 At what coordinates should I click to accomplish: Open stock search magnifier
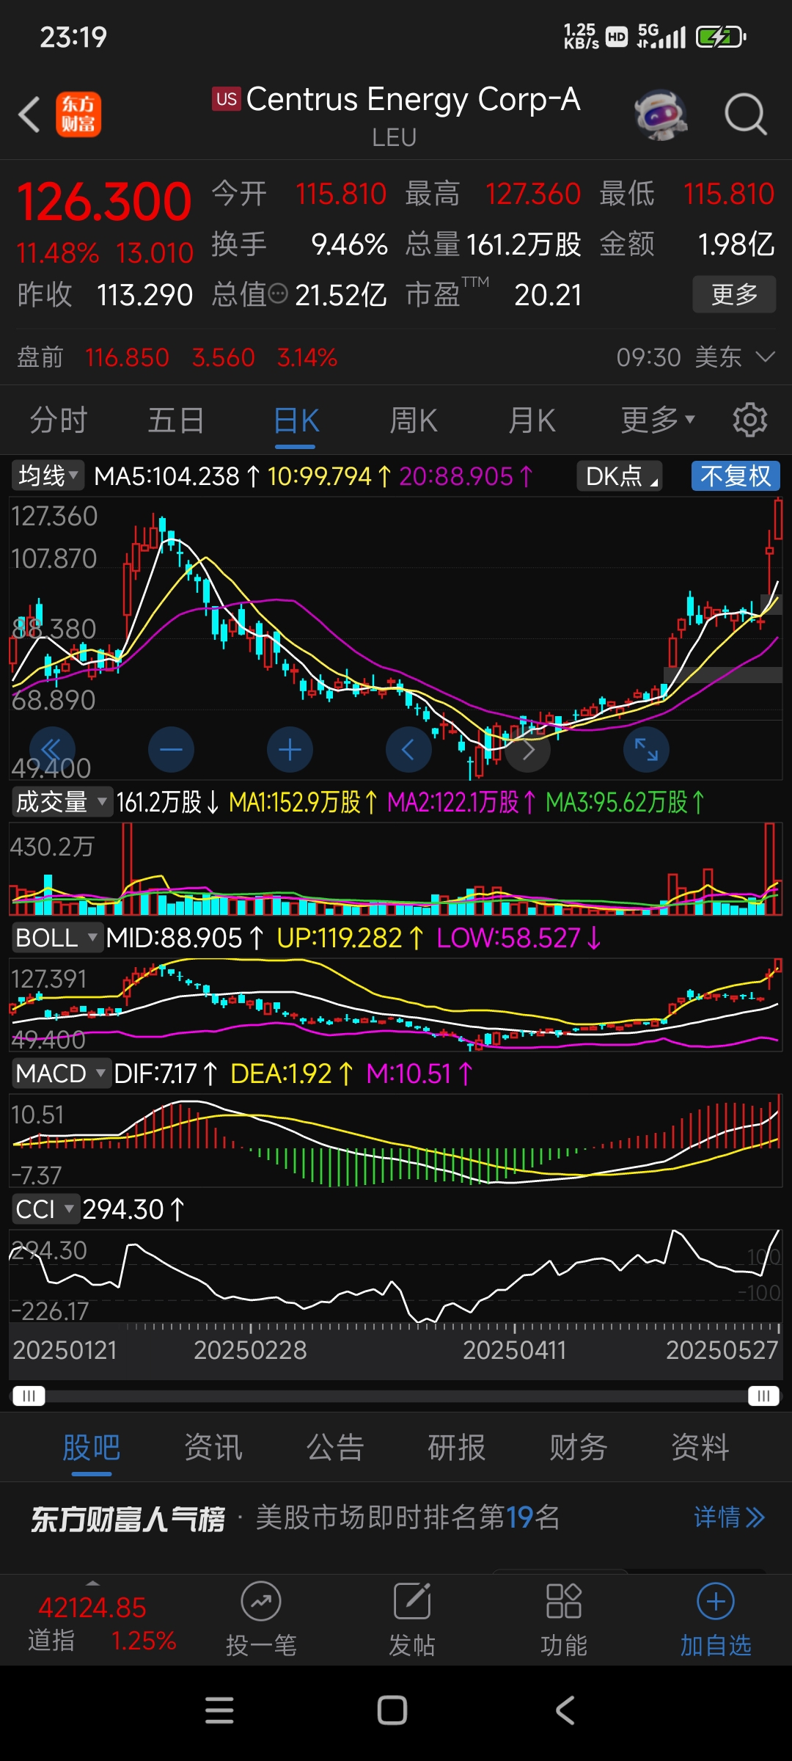[745, 114]
